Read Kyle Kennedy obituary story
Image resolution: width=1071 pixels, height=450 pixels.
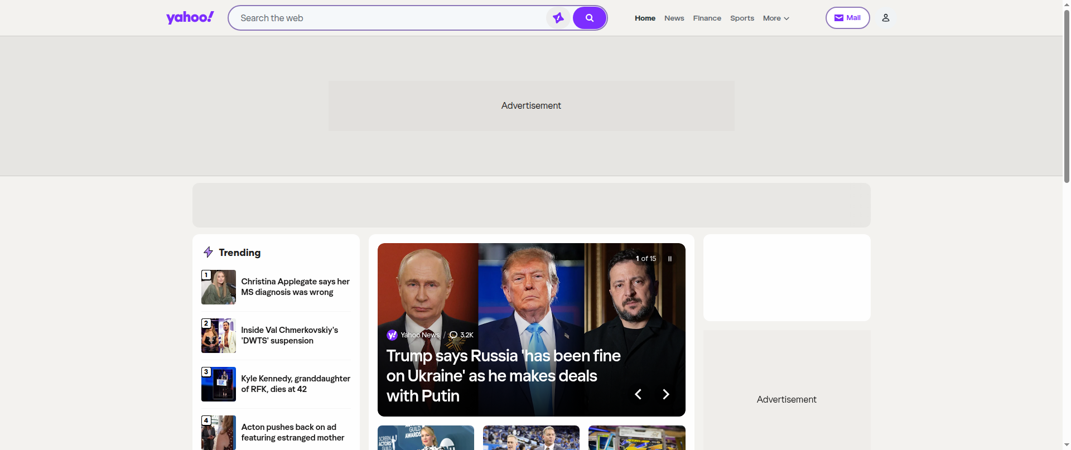tap(296, 384)
